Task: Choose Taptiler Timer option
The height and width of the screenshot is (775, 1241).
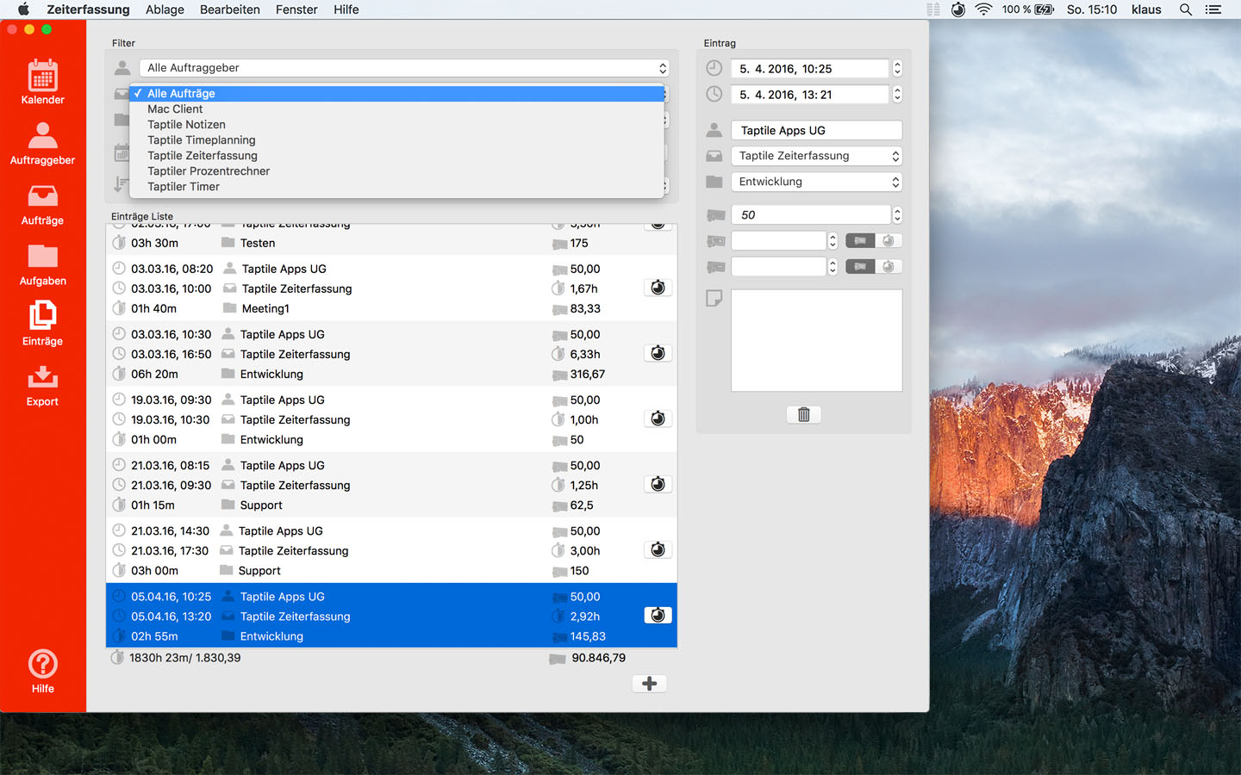Action: tap(397, 186)
